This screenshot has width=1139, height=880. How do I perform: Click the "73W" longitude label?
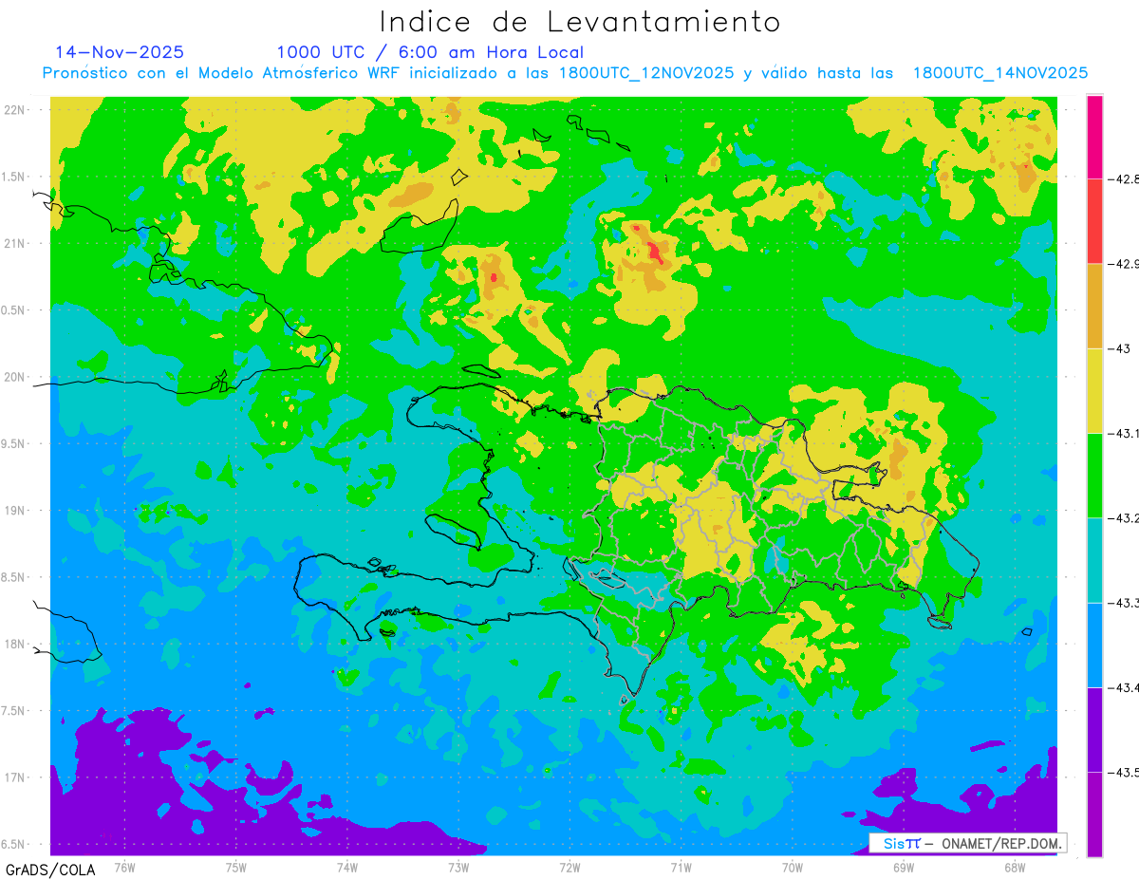458,867
